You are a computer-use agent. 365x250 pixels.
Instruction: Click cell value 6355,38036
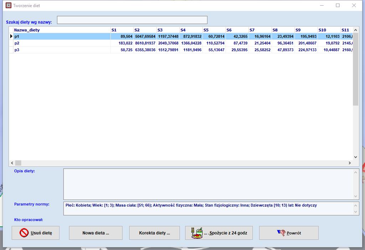pyautogui.click(x=145, y=50)
